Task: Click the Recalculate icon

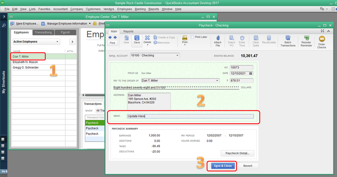Action: tap(269, 38)
